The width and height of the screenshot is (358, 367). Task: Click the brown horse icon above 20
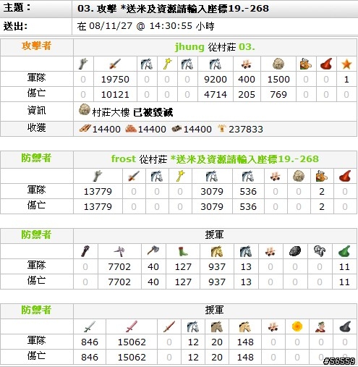click(x=216, y=326)
